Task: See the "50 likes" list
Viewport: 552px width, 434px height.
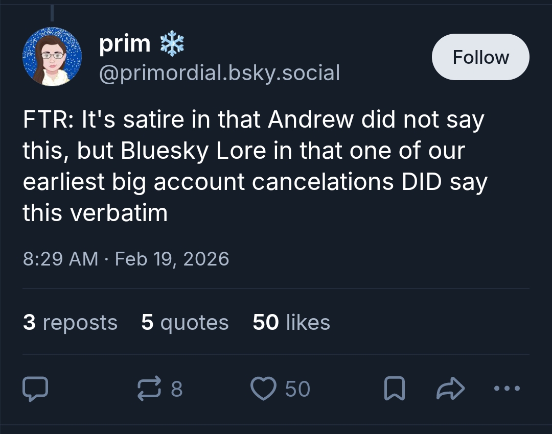Action: point(291,322)
